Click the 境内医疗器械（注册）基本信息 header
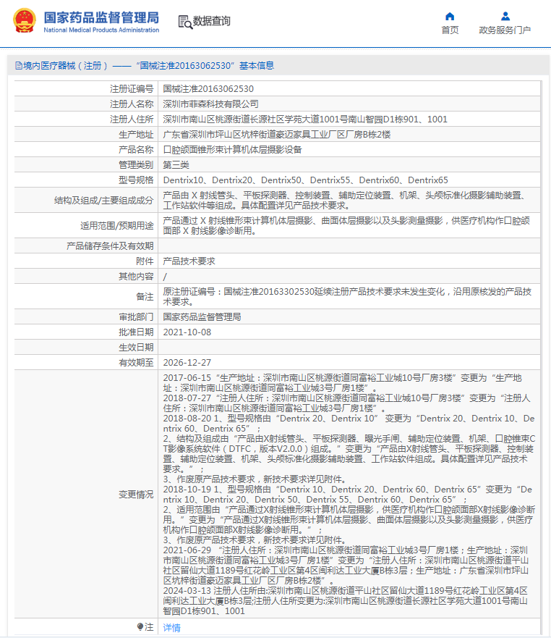This screenshot has height=638, width=551. tap(145, 65)
